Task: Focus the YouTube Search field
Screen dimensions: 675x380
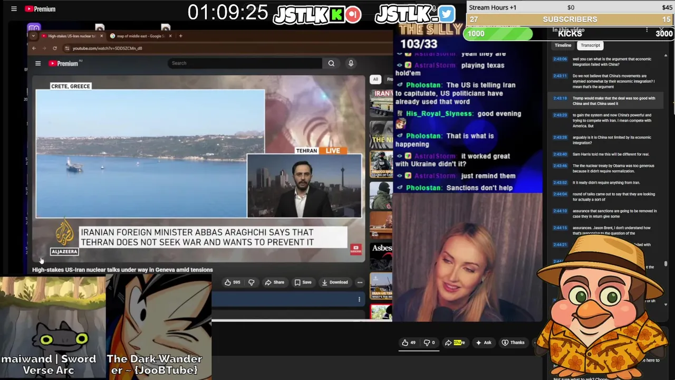Action: pyautogui.click(x=245, y=63)
